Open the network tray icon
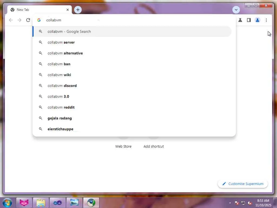The width and height of the screenshot is (277, 208). point(243,203)
